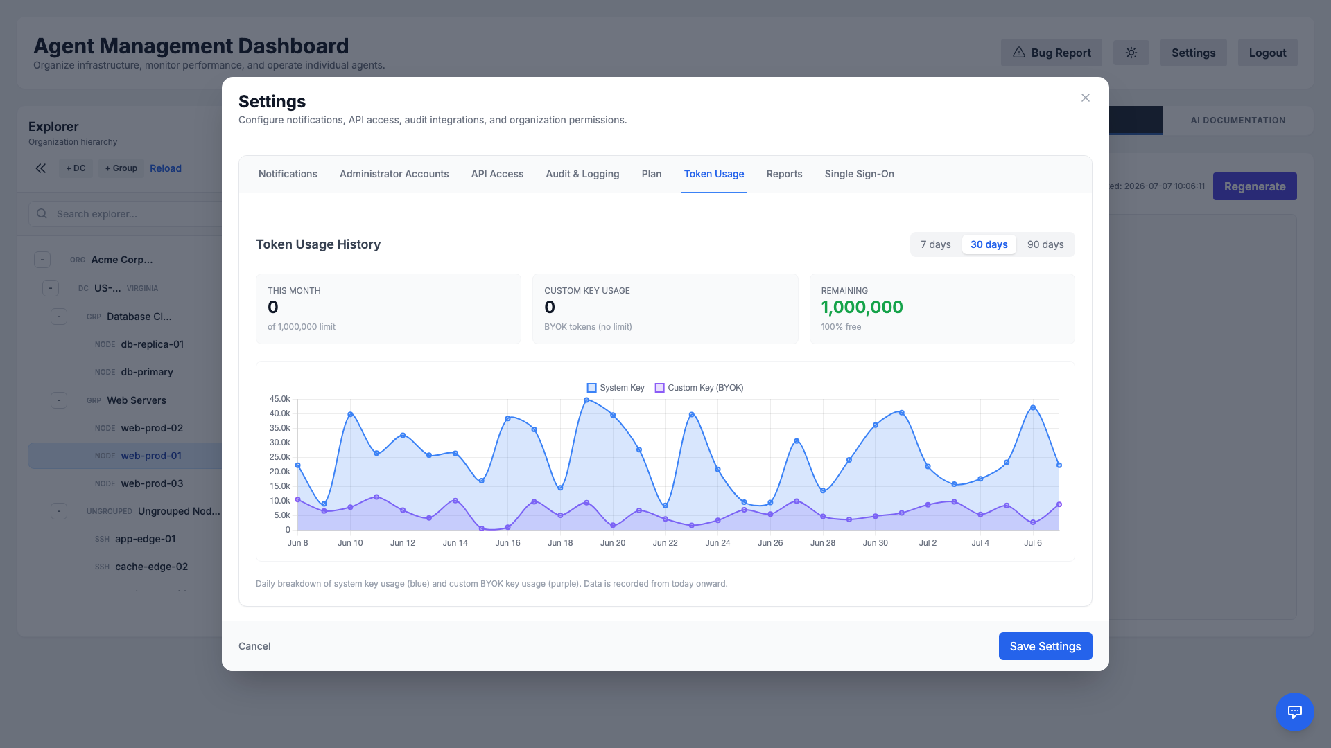Click the Jun 20 peak data point on the System Key line
Viewport: 1331px width, 748px height.
[613, 416]
